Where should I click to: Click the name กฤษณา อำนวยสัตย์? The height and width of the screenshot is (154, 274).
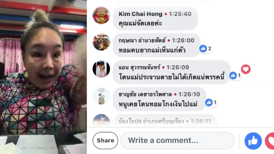pos(142,40)
